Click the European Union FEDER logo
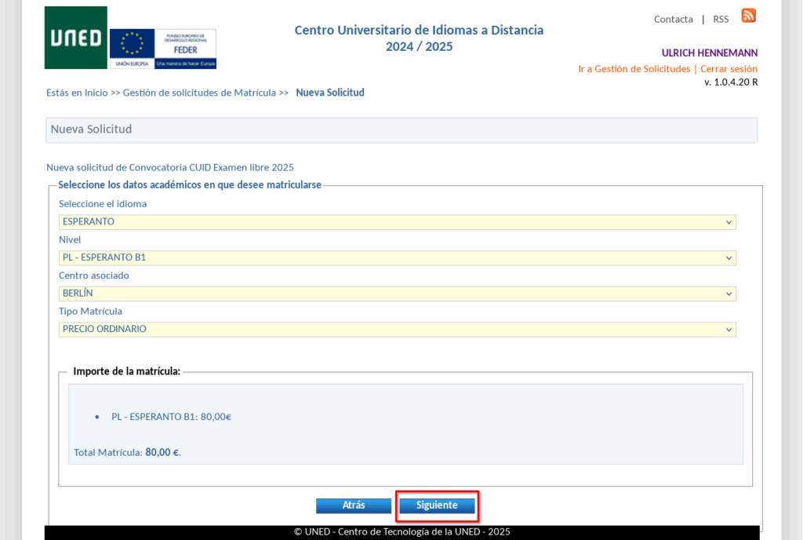803x540 pixels. [x=162, y=49]
